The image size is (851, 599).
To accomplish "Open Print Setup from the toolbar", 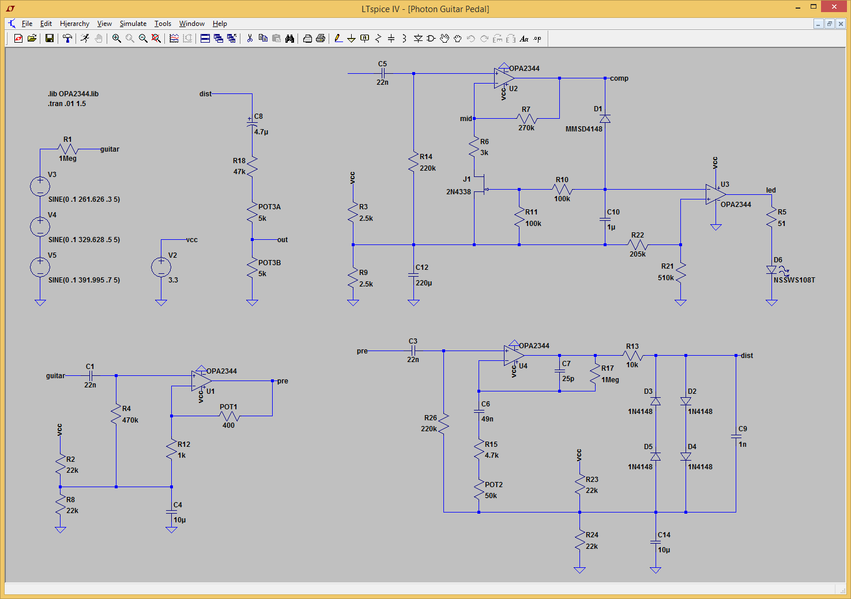I will pos(307,39).
